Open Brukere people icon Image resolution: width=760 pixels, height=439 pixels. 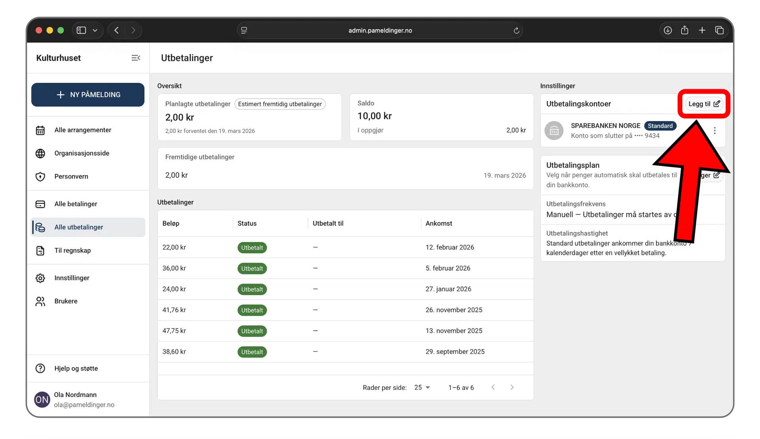(40, 302)
